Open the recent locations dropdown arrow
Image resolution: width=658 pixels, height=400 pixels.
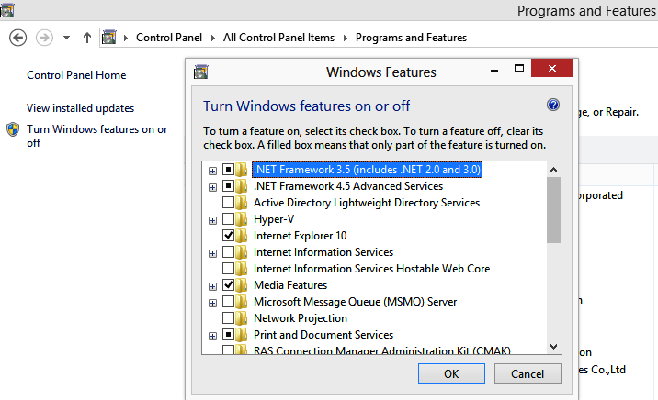(66, 38)
